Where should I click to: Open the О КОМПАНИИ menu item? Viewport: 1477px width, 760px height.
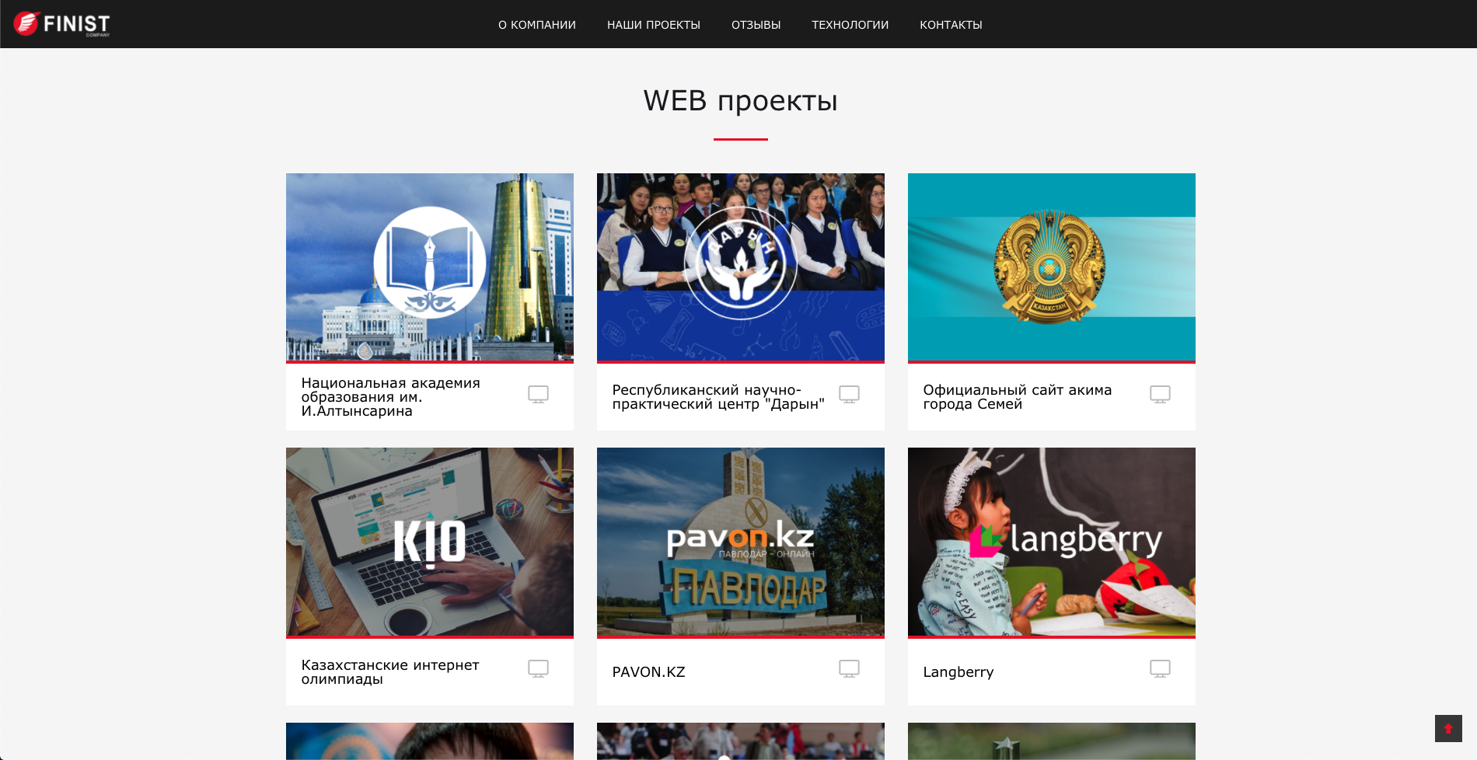536,24
